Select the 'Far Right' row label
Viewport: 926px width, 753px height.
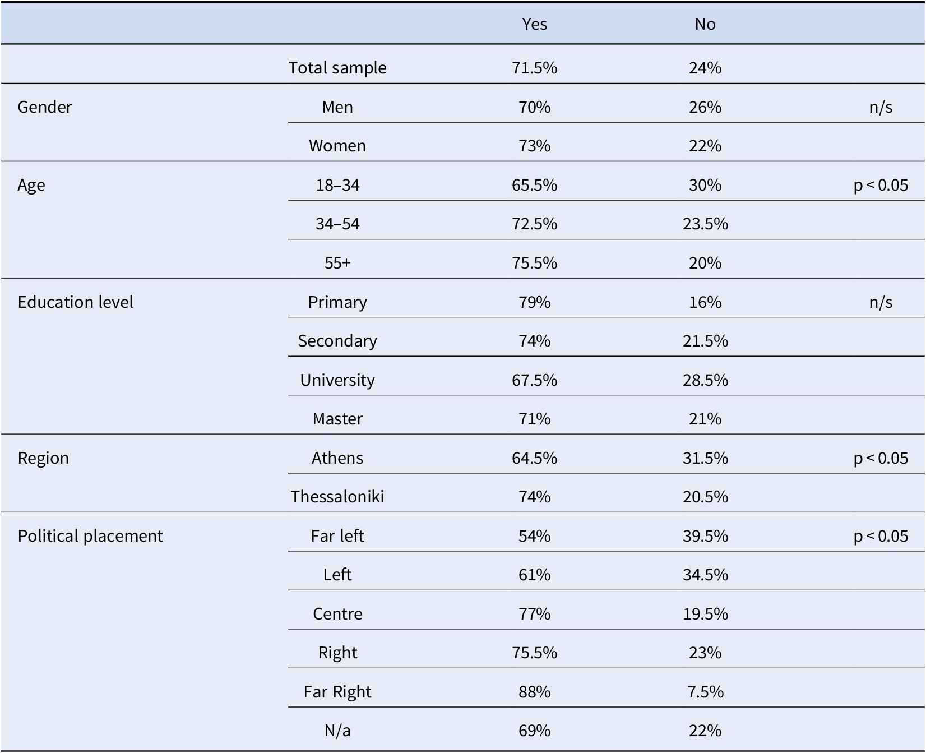pyautogui.click(x=337, y=692)
